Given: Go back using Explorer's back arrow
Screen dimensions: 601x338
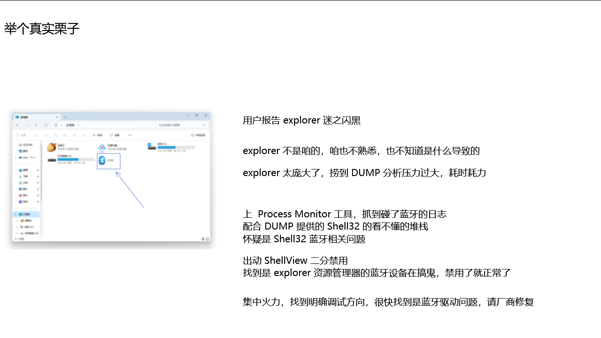Looking at the screenshot, I should [17, 125].
